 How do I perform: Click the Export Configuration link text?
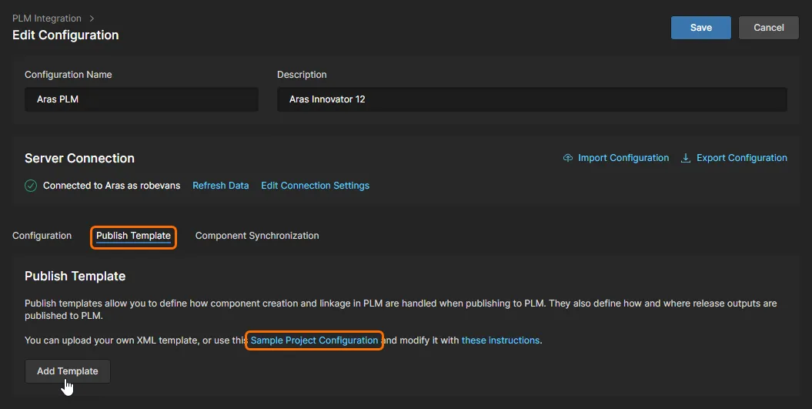[x=741, y=158]
